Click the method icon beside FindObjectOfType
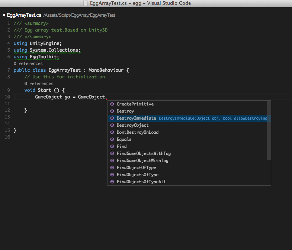This screenshot has height=250, width=292. [112, 168]
